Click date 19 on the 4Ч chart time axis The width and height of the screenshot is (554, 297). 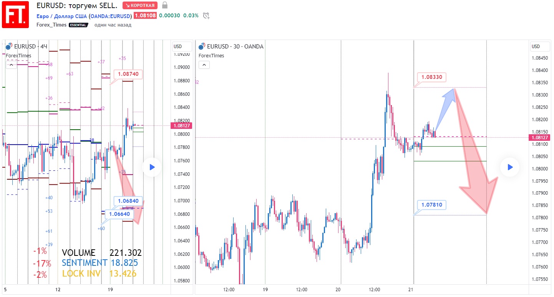pos(110,289)
